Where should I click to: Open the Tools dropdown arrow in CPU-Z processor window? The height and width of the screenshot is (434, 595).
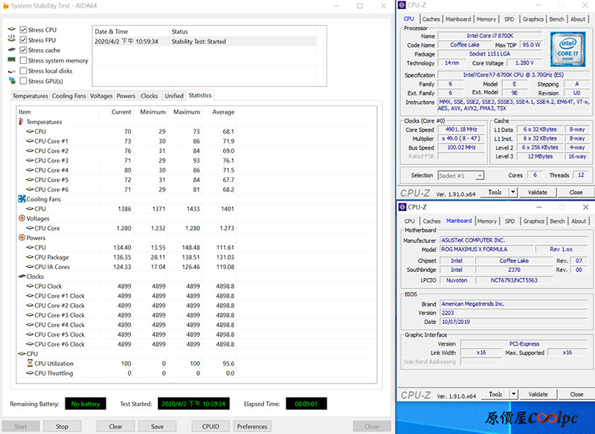[513, 192]
